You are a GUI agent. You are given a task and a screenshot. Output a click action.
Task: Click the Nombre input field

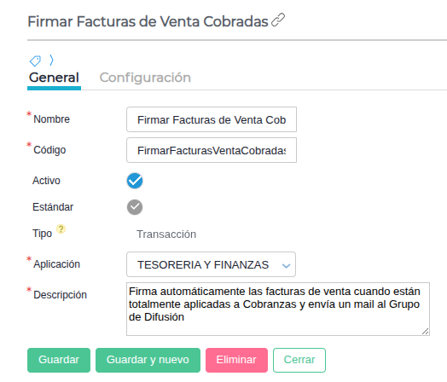point(212,119)
